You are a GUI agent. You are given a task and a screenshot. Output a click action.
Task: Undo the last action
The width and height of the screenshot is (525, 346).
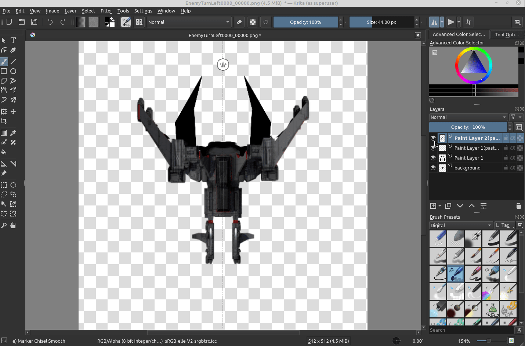pos(50,22)
